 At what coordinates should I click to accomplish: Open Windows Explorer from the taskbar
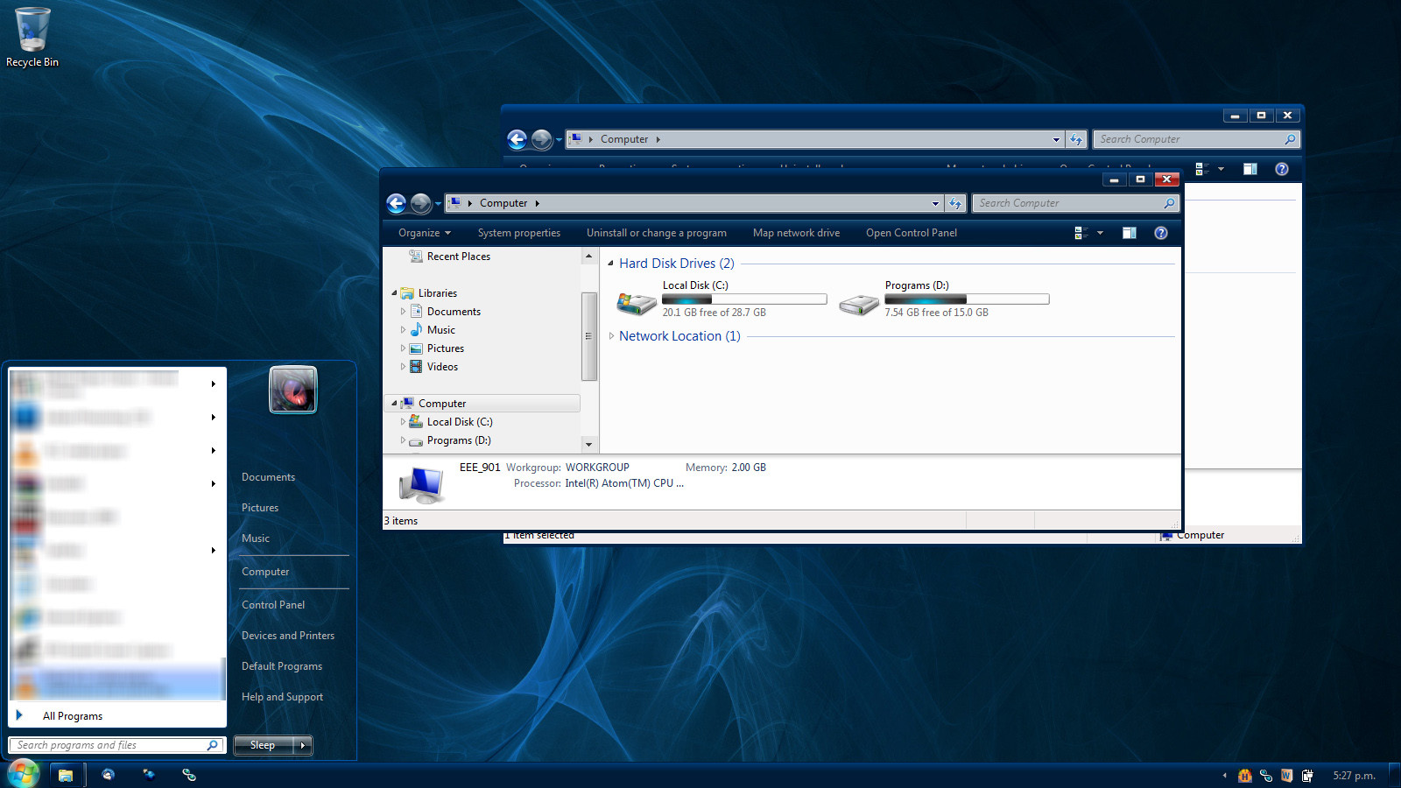coord(66,775)
